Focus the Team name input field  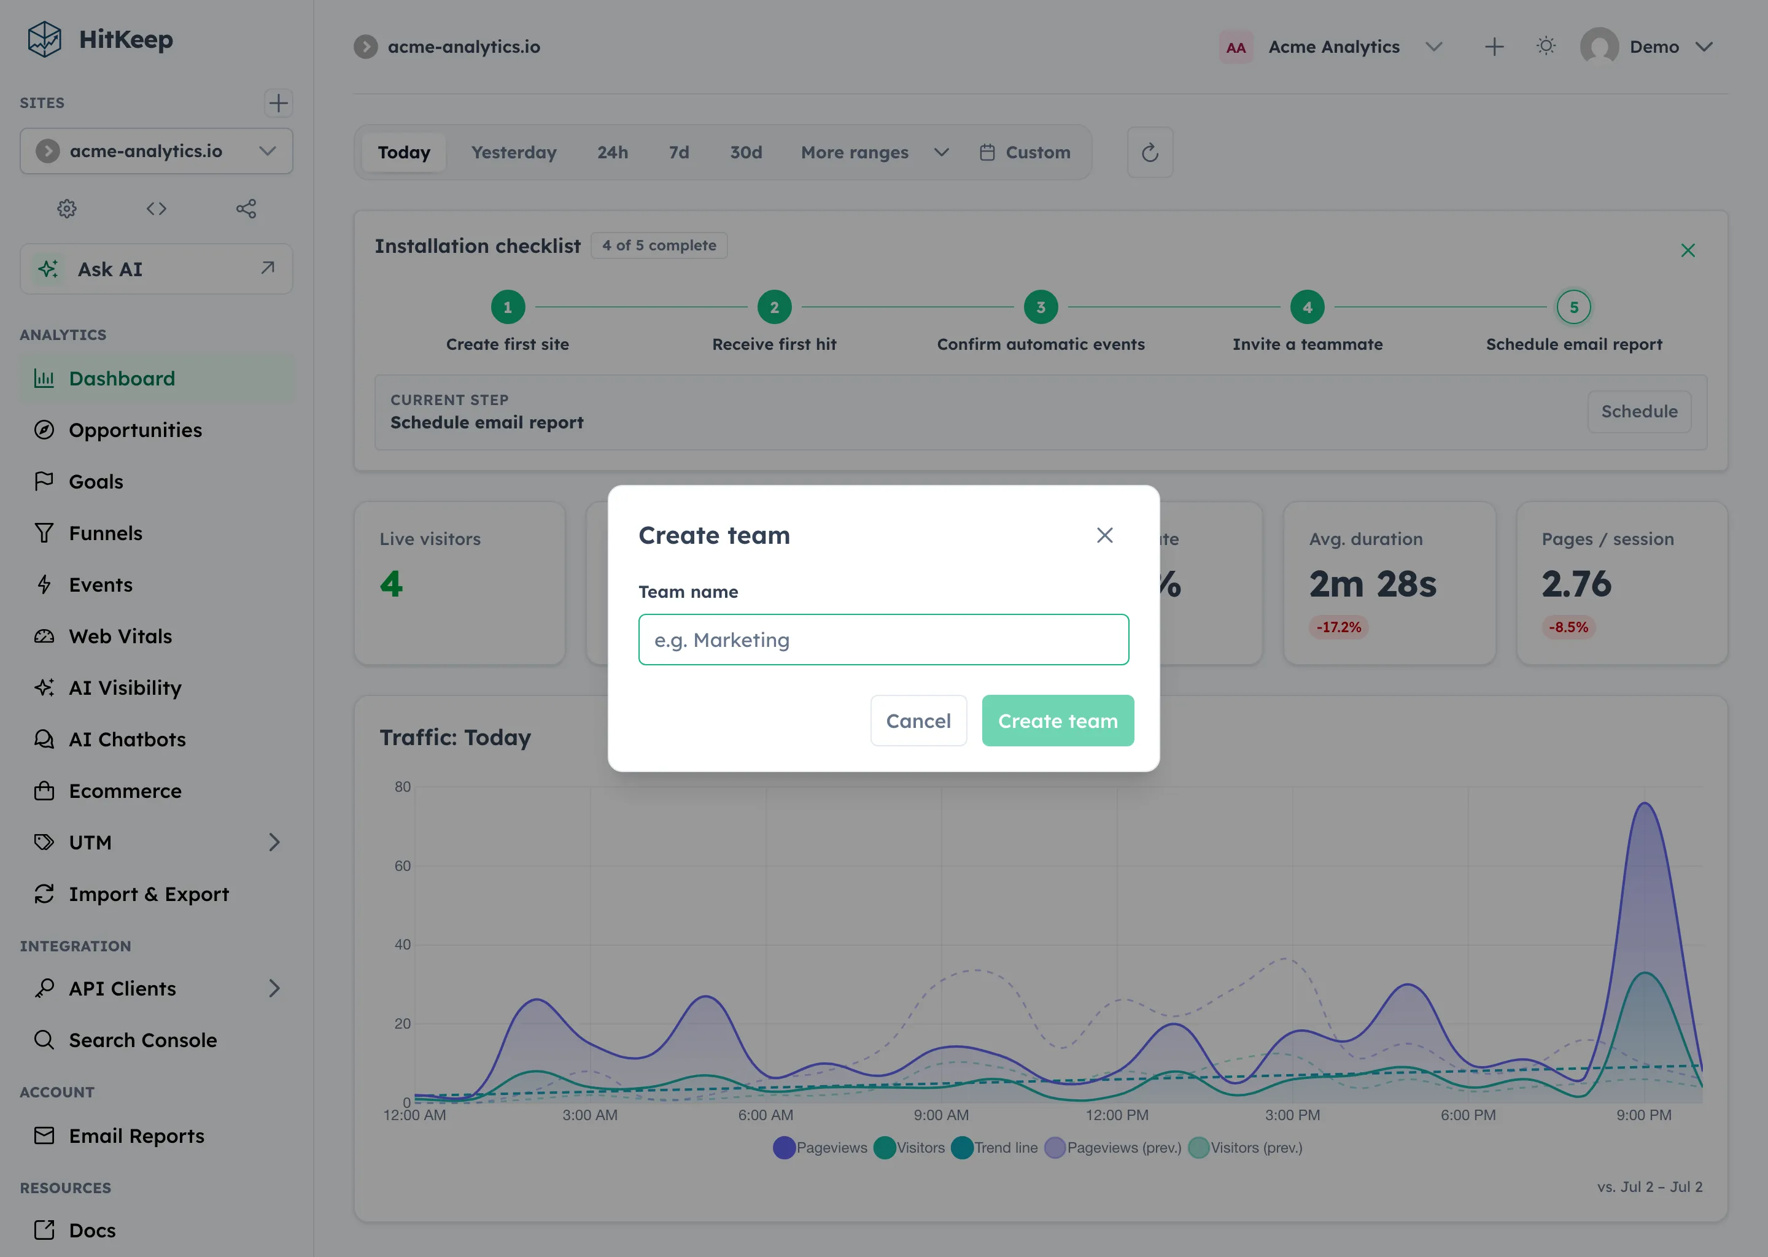(x=883, y=640)
